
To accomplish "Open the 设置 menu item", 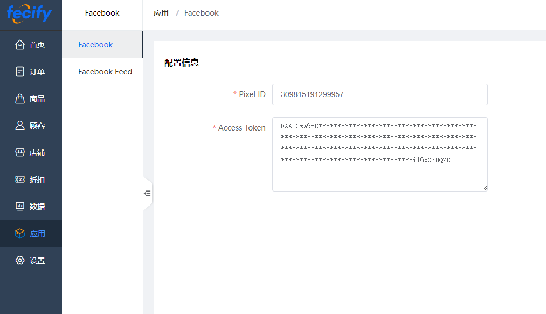I will pyautogui.click(x=31, y=261).
